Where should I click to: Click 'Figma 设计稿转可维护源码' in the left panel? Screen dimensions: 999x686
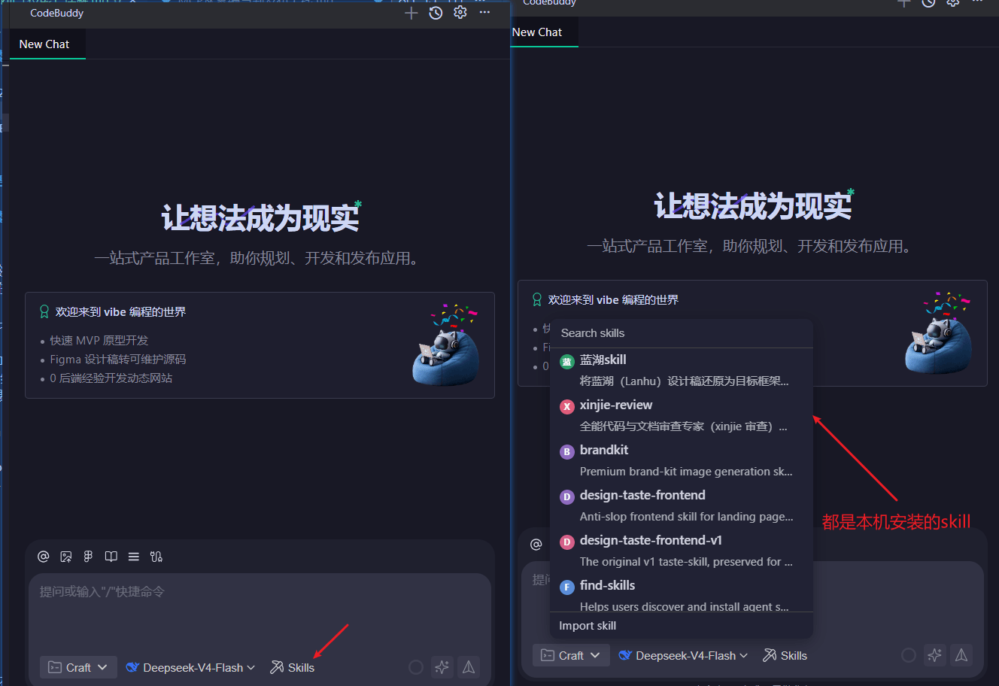[118, 360]
